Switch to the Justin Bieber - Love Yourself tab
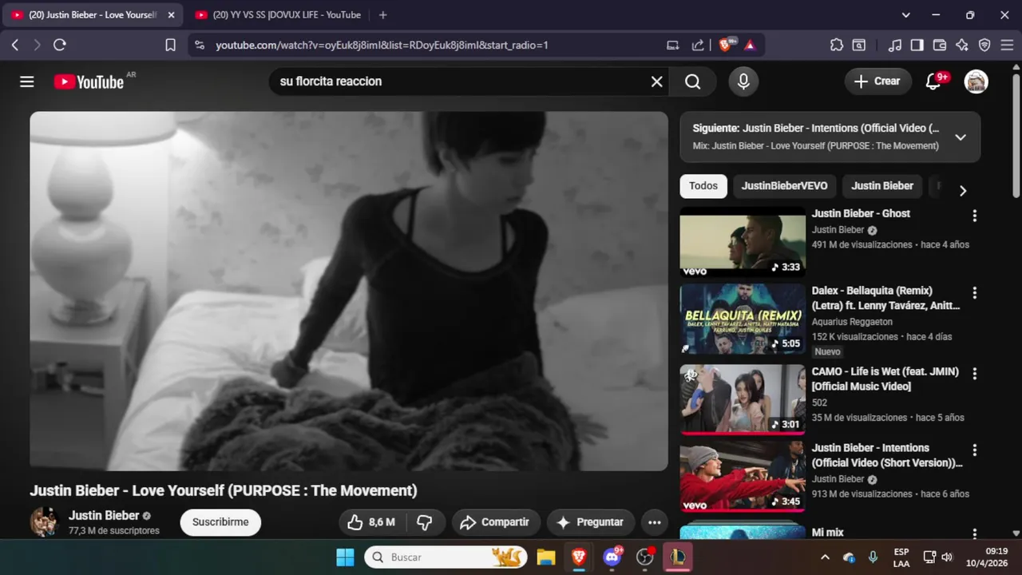Image resolution: width=1022 pixels, height=575 pixels. click(93, 15)
